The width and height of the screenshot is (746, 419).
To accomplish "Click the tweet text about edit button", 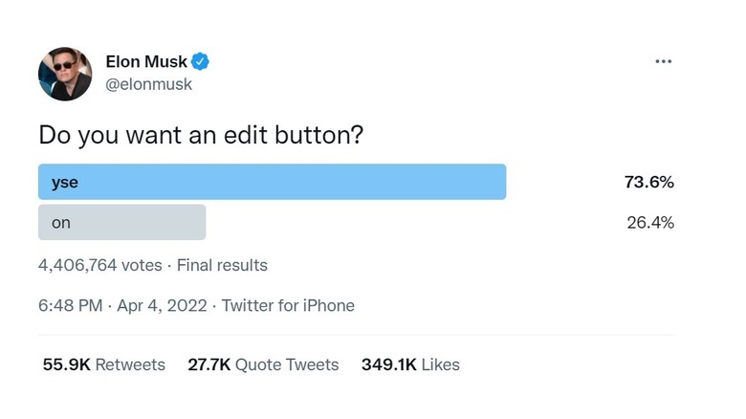I will tap(201, 135).
